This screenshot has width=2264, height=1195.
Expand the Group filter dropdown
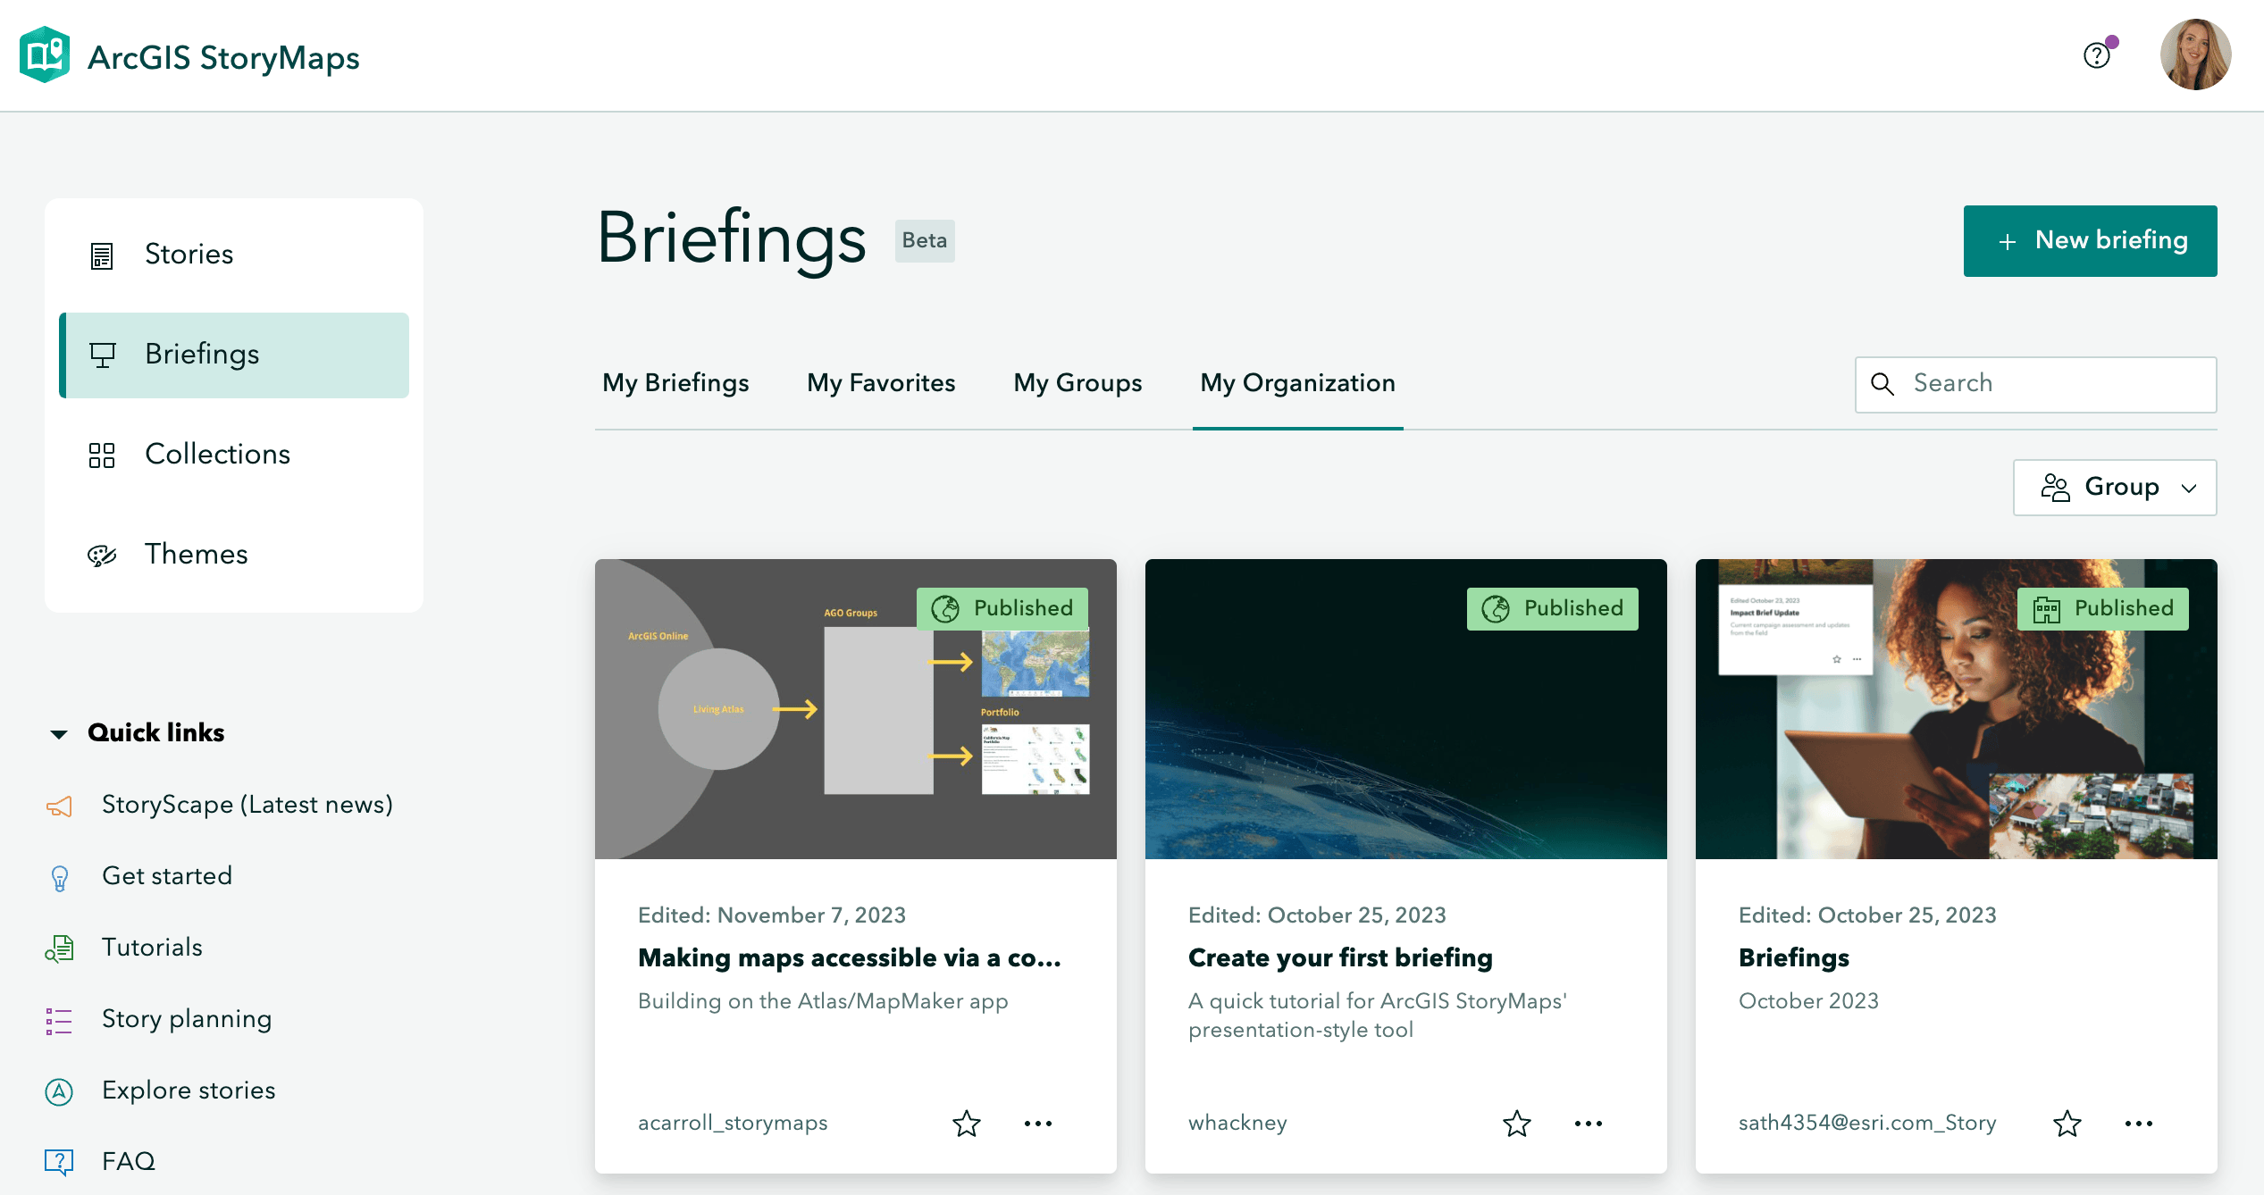2117,487
